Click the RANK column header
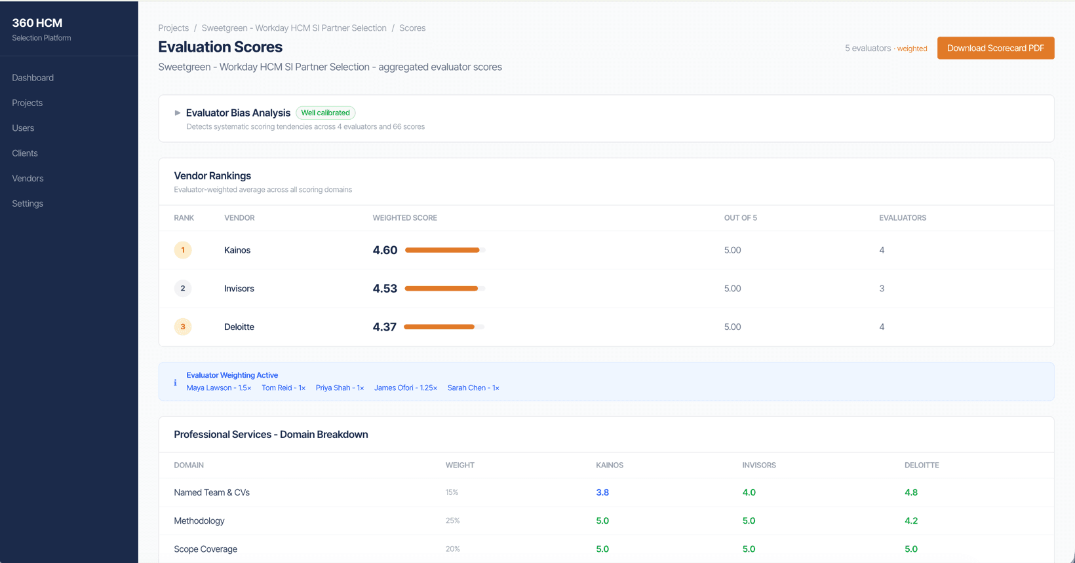1075x563 pixels. (184, 218)
